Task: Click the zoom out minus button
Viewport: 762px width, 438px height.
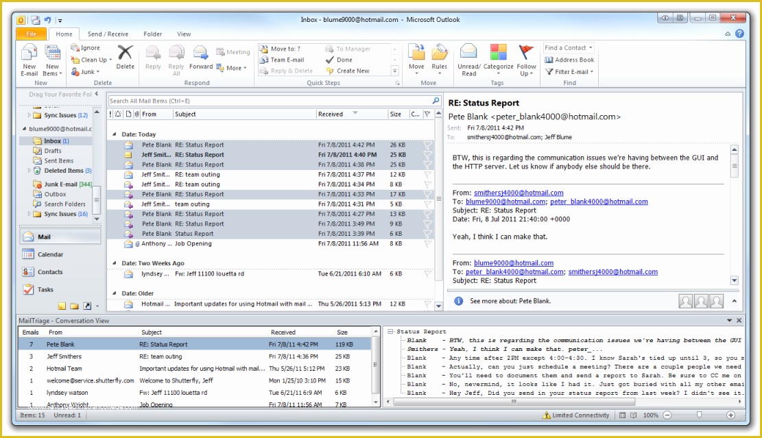Action: pos(667,415)
